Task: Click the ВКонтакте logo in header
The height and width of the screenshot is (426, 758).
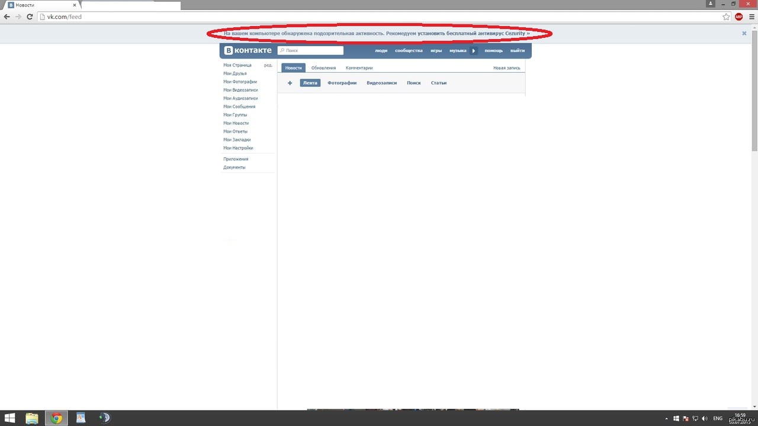Action: (248, 50)
